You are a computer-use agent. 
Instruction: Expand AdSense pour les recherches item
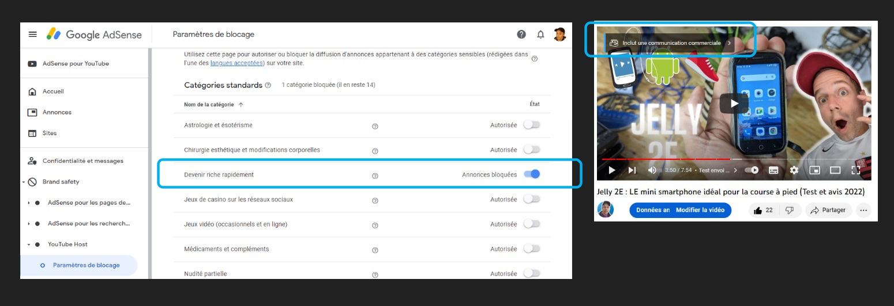[x=29, y=224]
